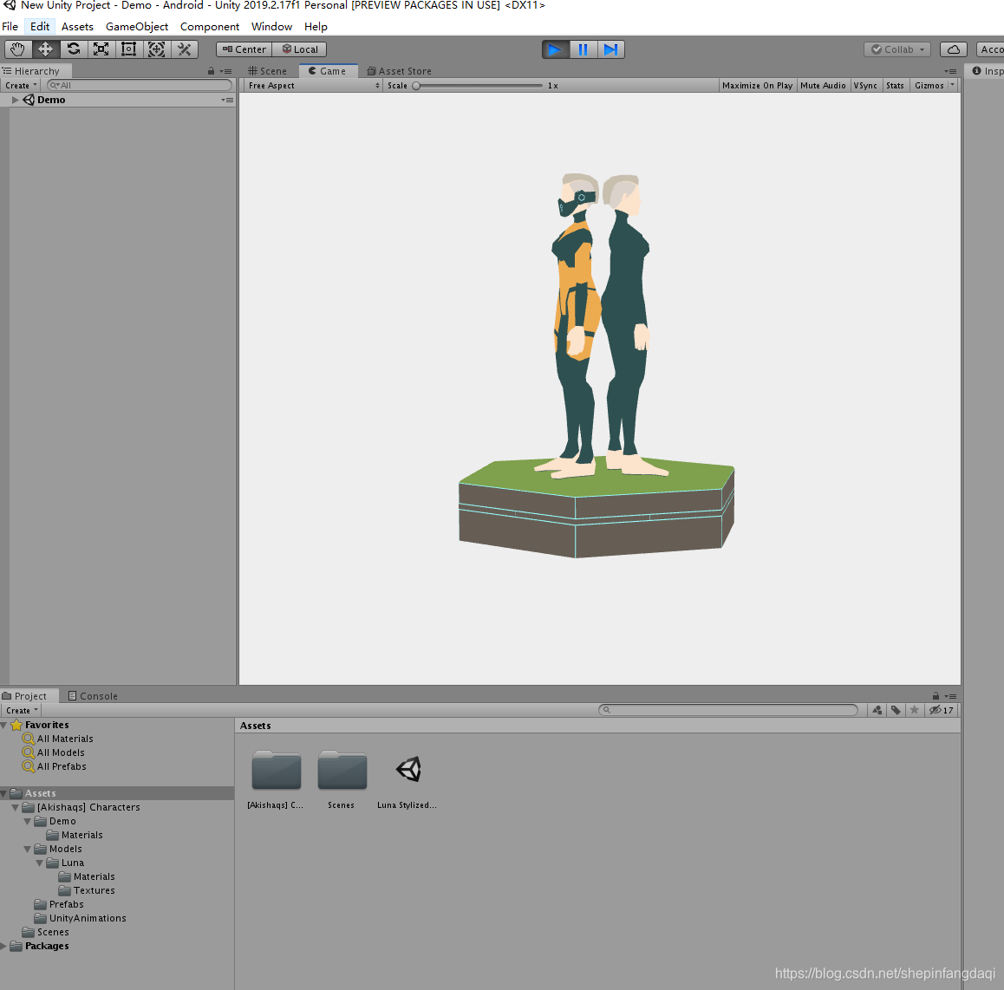This screenshot has width=1004, height=990.
Task: Click the Stats button in Game view
Action: click(895, 85)
